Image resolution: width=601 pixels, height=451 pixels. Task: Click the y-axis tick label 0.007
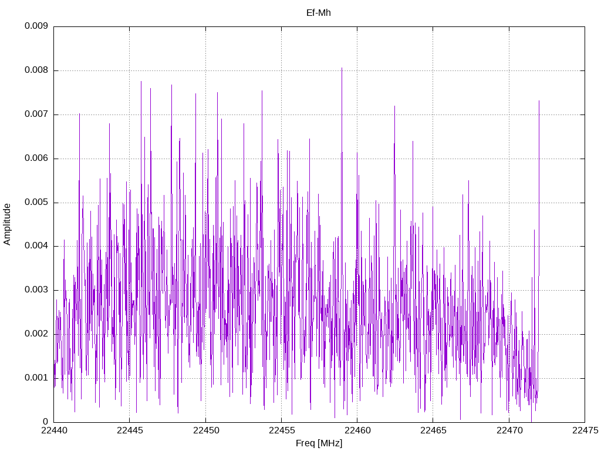tap(36, 115)
